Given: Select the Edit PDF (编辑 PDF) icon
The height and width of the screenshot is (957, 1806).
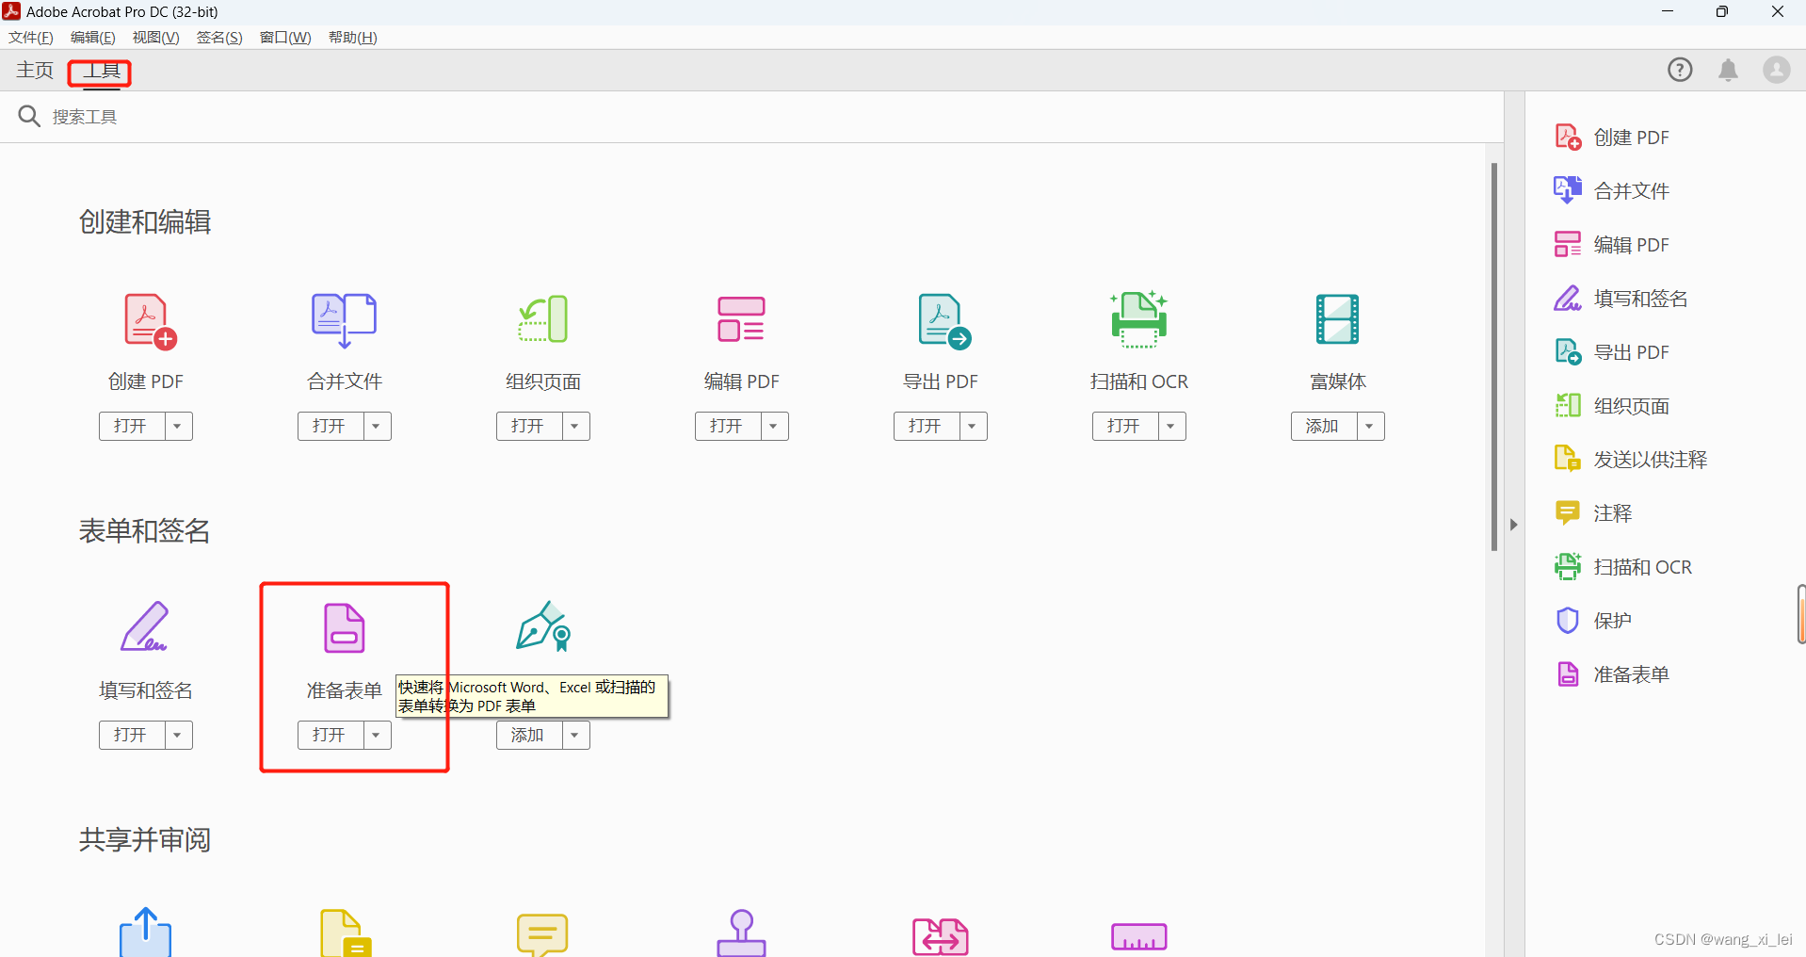Looking at the screenshot, I should pos(742,319).
